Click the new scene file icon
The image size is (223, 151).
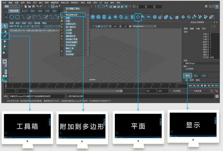pyautogui.click(x=26, y=6)
